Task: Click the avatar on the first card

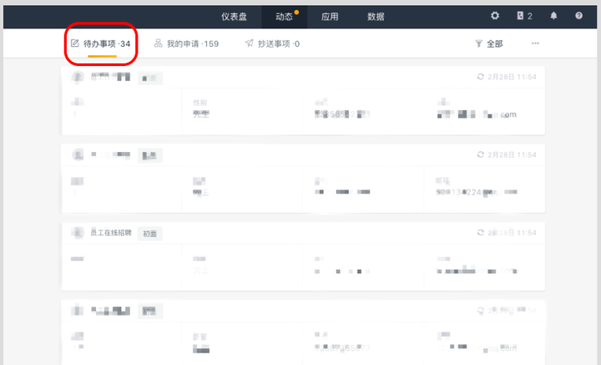Action: point(78,77)
